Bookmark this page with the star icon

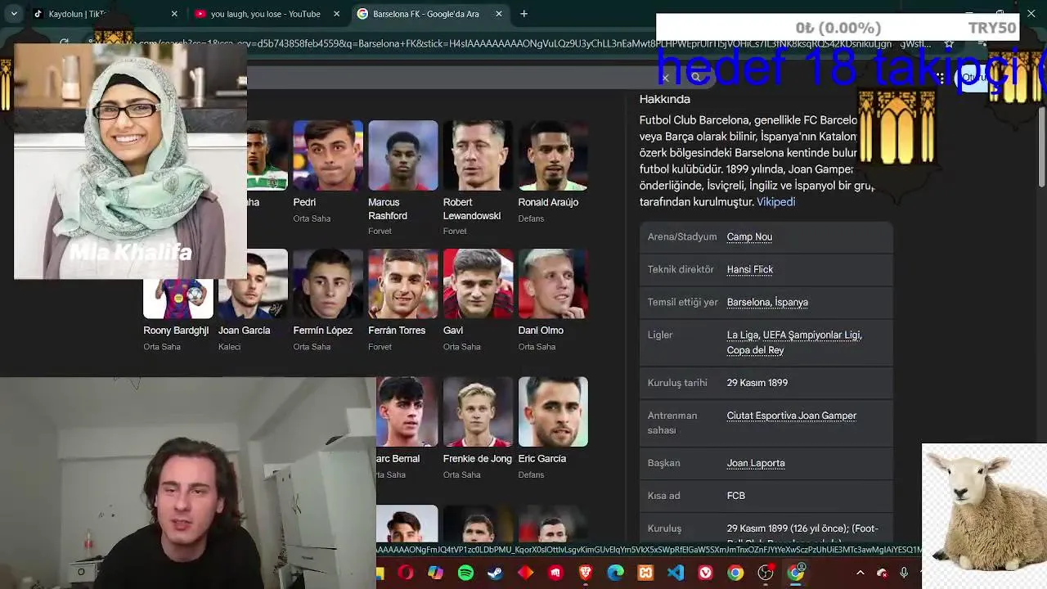point(949,43)
